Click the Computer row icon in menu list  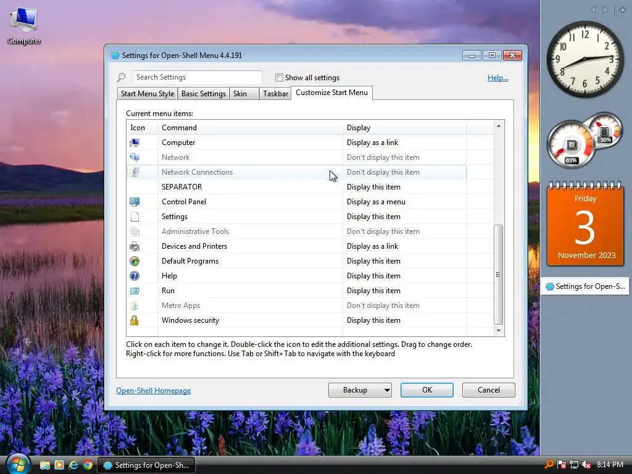pos(135,143)
